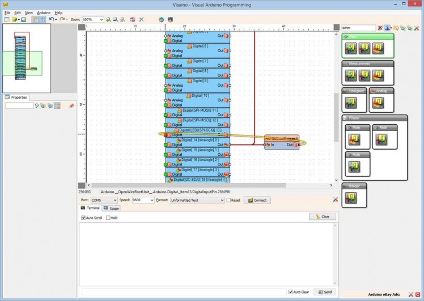
Task: Switch to the Scope tab
Action: 112,209
